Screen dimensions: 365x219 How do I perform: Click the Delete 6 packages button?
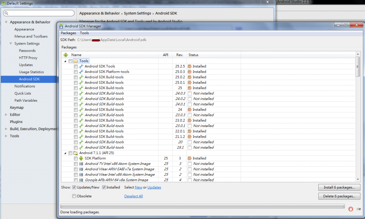pos(339,196)
